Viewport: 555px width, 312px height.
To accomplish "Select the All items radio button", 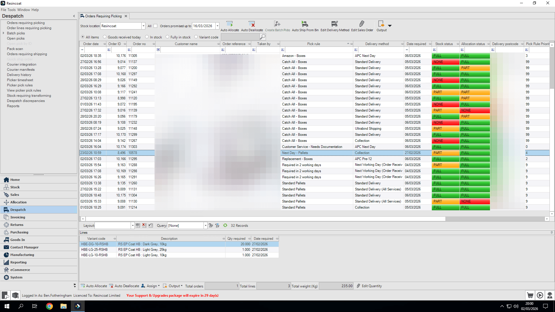I will 83,37.
